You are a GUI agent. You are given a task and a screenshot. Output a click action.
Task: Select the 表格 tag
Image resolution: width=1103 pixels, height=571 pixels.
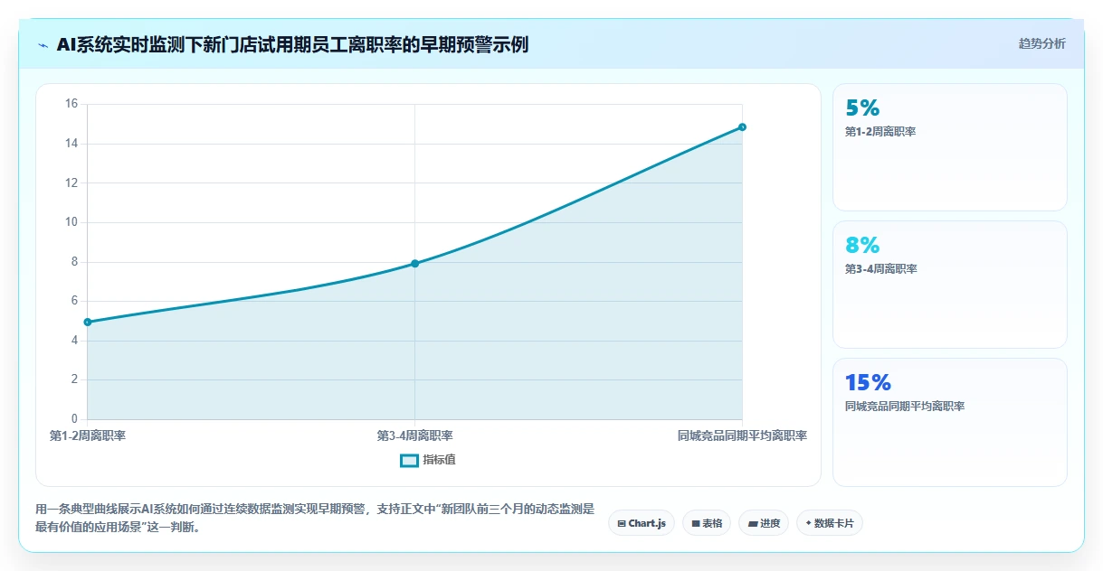(707, 523)
